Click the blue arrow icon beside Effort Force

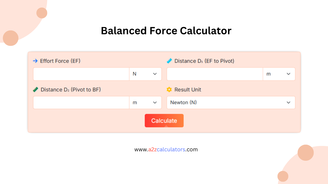tap(35, 61)
